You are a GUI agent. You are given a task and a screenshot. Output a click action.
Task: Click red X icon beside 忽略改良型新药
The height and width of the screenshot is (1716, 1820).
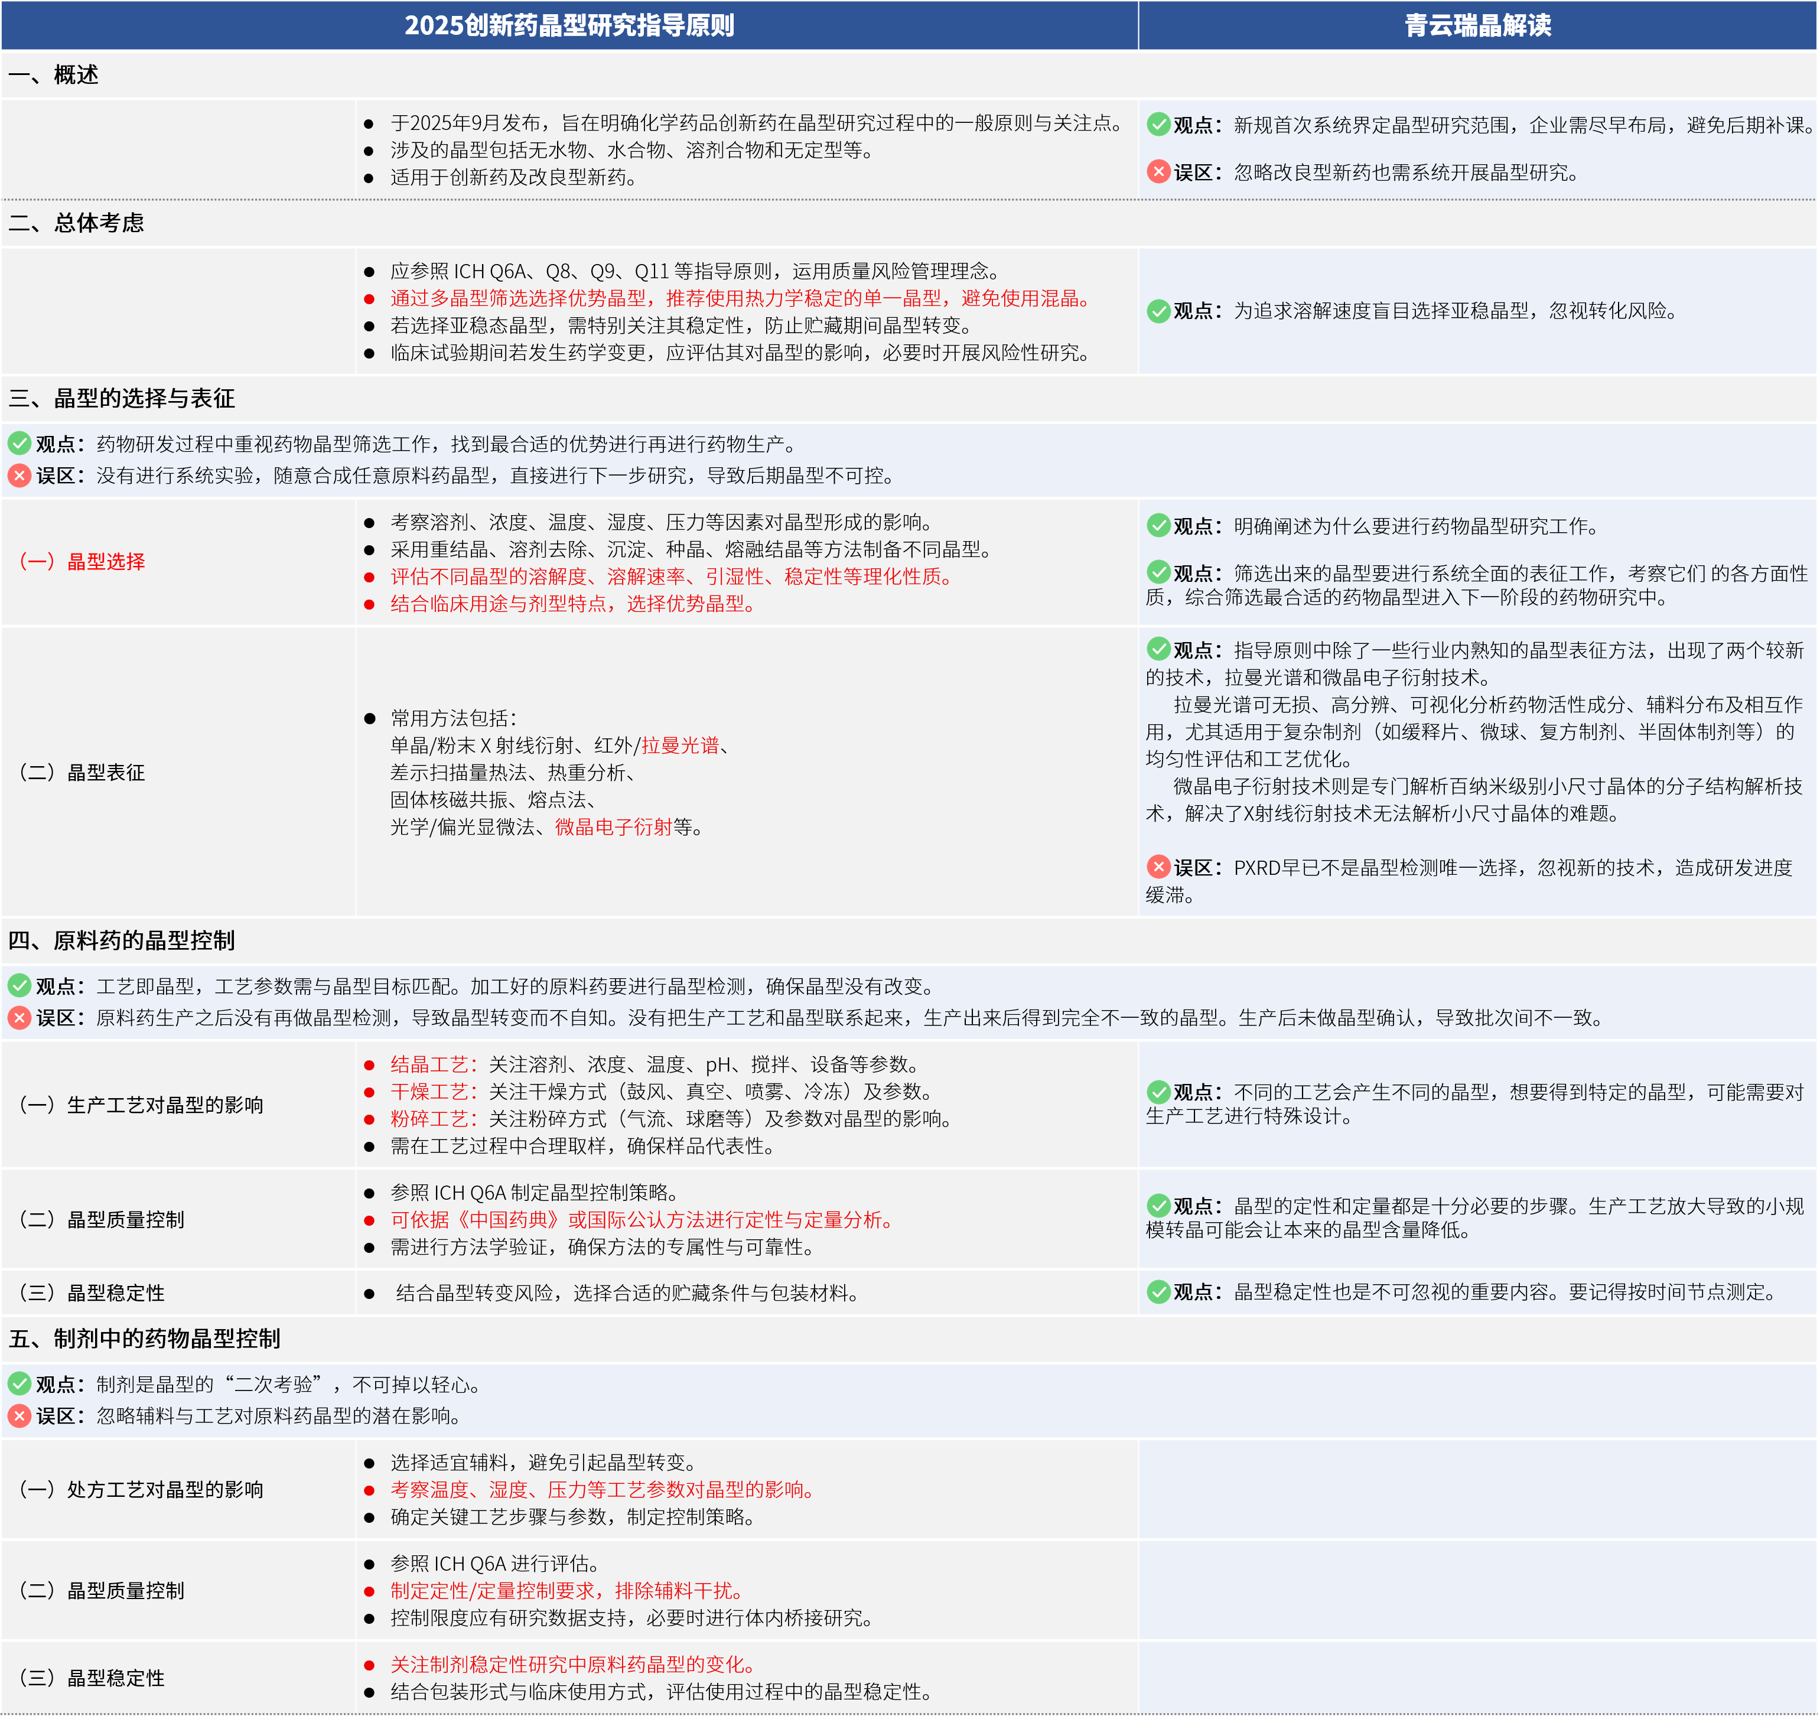coord(1158,171)
